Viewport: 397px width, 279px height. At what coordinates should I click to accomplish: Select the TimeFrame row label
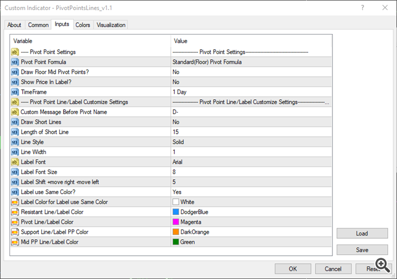[x=34, y=92]
